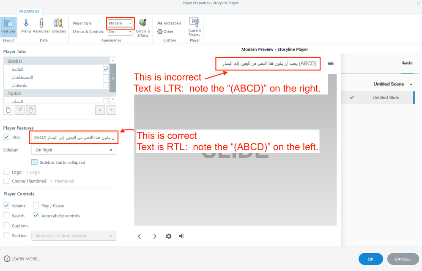
Task: Select the Sidebar group header
Action: [x=57, y=61]
